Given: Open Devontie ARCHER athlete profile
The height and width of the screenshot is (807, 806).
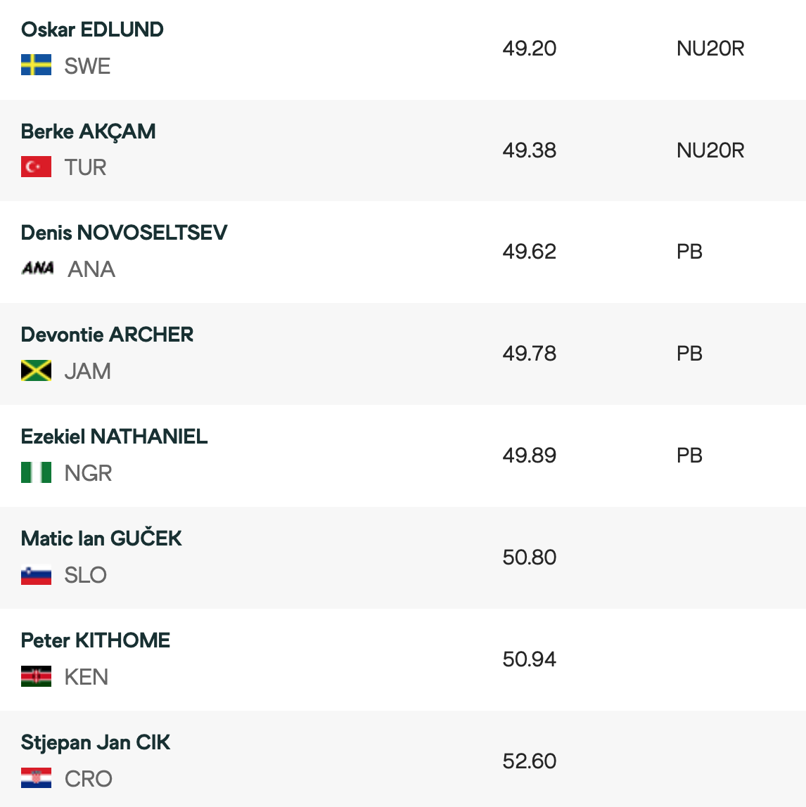Looking at the screenshot, I should coord(108,335).
